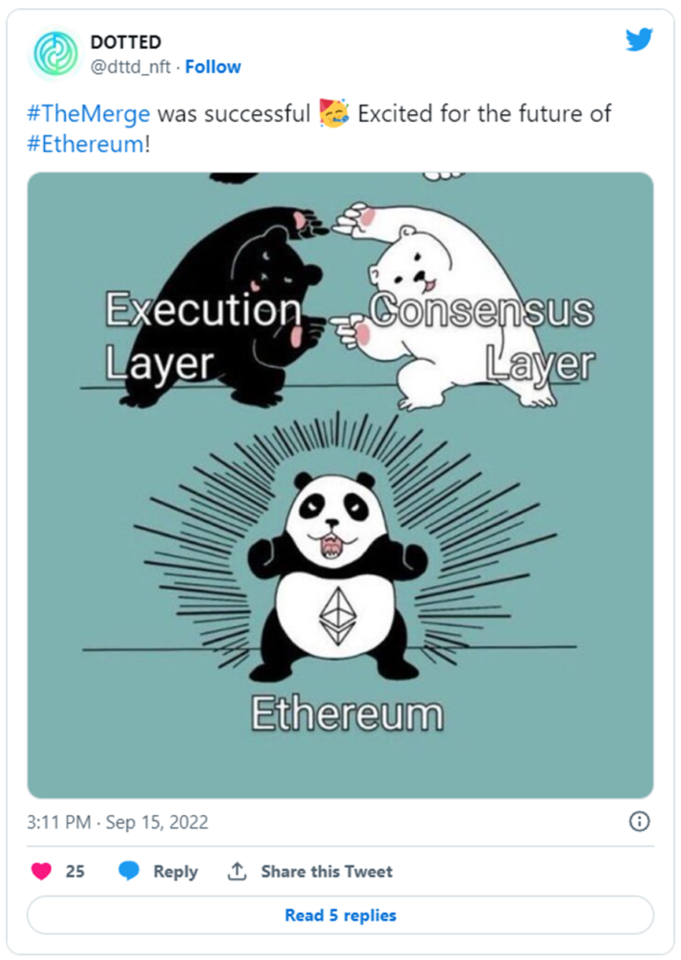View the 25 likes count
Viewport: 681px width, 960px height.
point(75,871)
